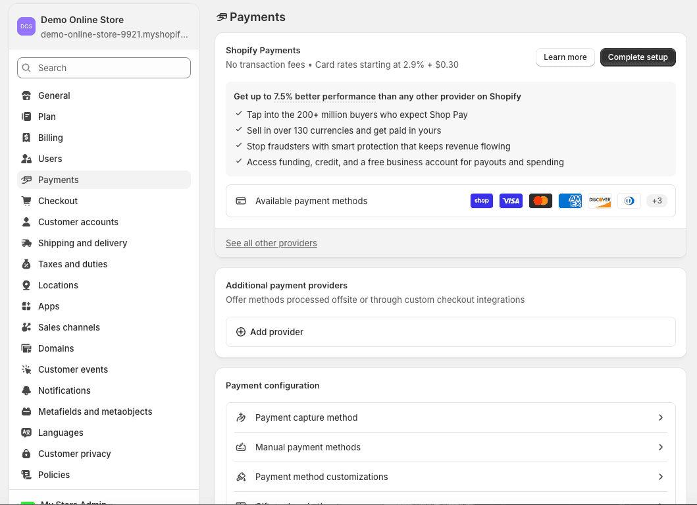Expand the Manual payment methods chevron
The width and height of the screenshot is (697, 505).
[x=661, y=447]
